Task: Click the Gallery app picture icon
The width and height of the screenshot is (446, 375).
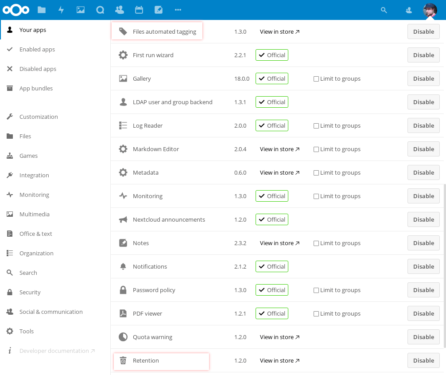Action: tap(123, 78)
